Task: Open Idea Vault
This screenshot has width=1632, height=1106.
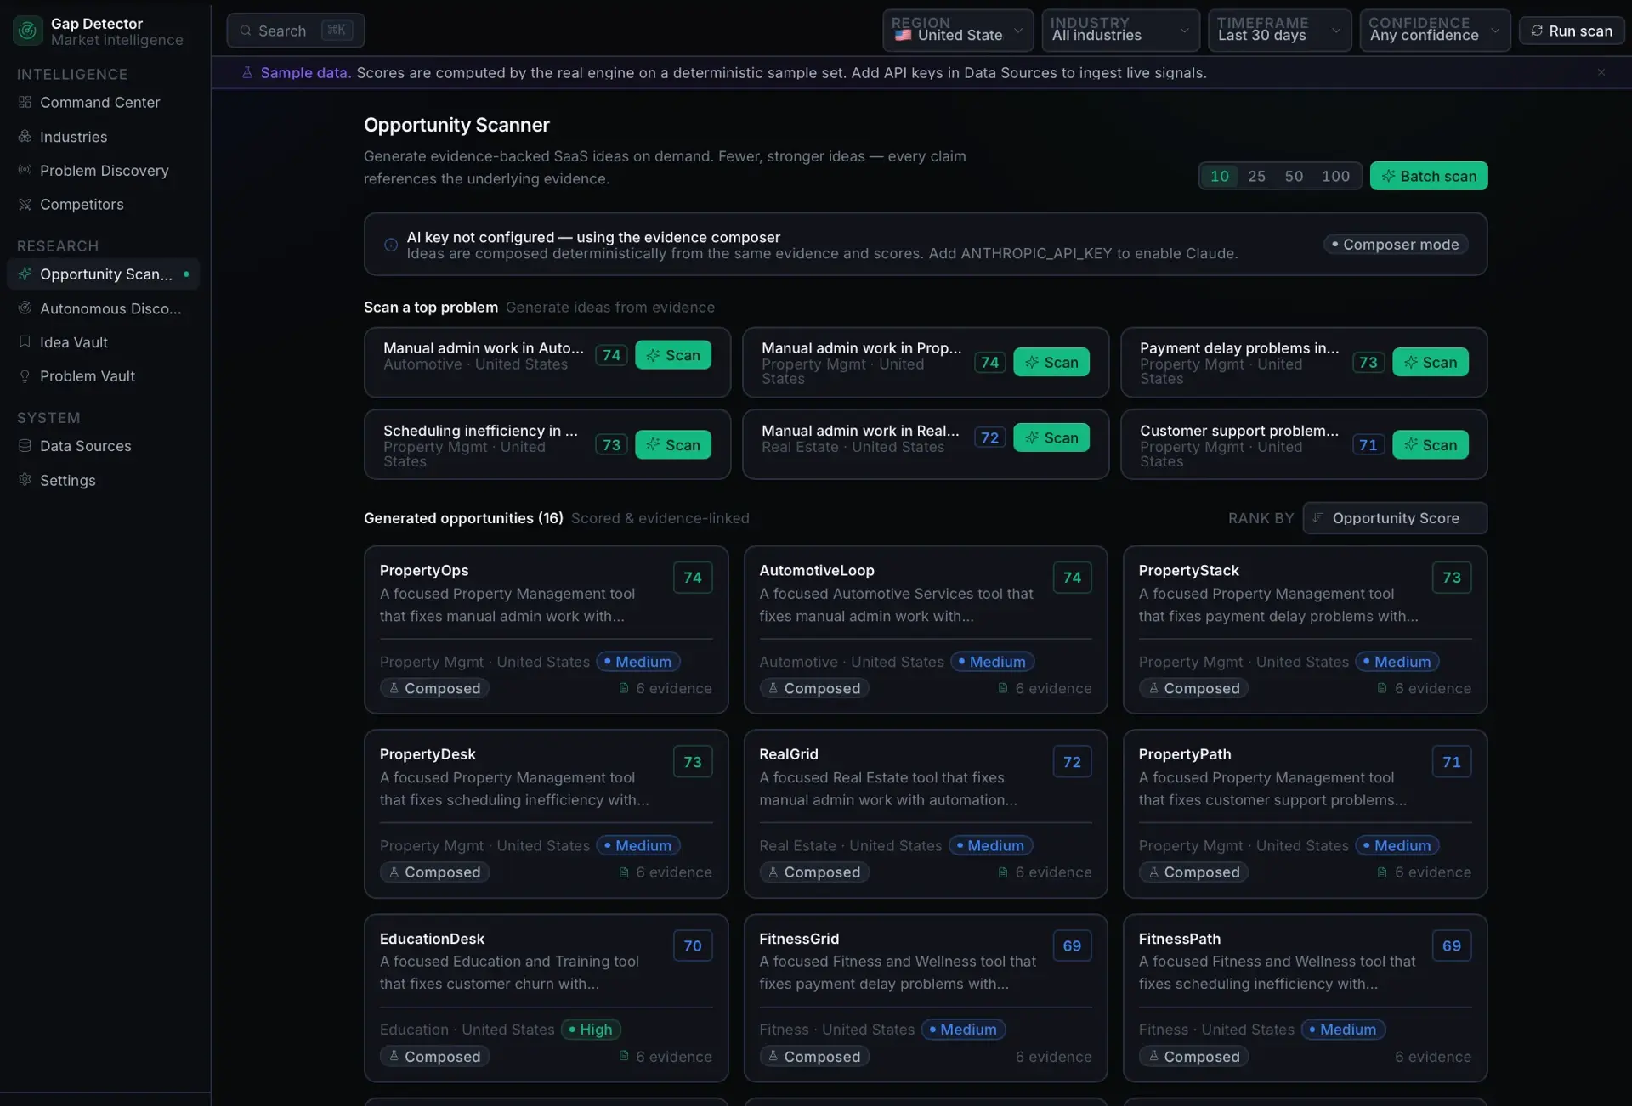Action: (x=103, y=341)
